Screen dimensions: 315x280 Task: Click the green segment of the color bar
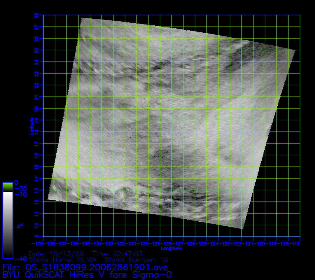[x=8, y=187]
